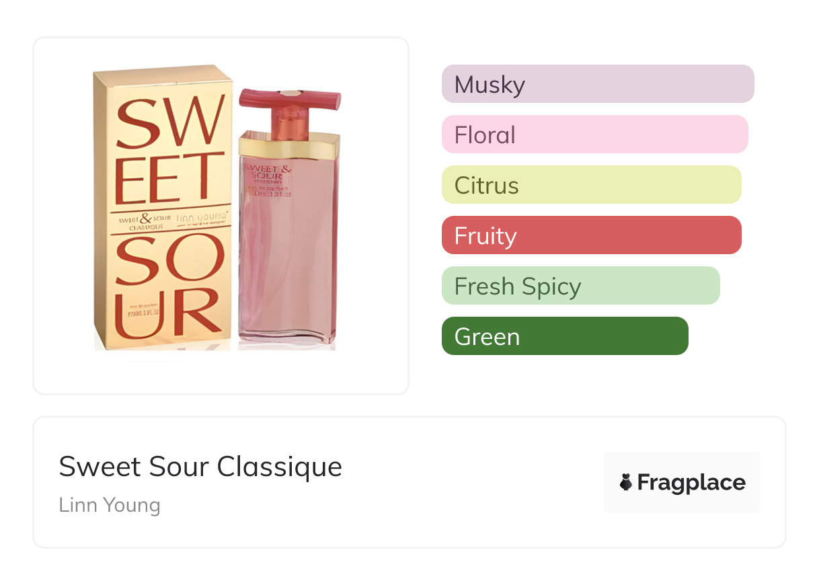Select the Floral accord bar
The image size is (819, 581).
click(595, 134)
